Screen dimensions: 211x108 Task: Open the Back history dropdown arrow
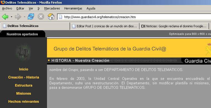(x=12, y=17)
